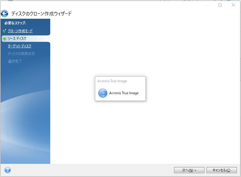Click the ディスクのクローン作成ウィザード title text
241x177 pixels.
41,13
